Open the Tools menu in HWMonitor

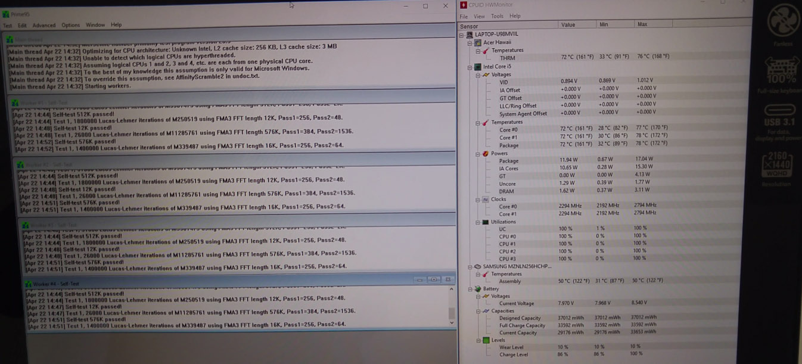click(x=497, y=16)
